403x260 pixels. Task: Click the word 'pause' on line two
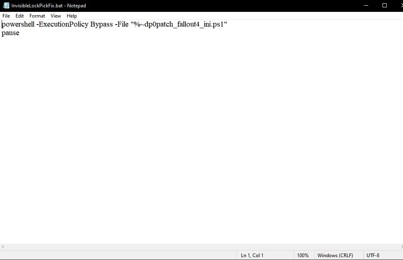[11, 33]
